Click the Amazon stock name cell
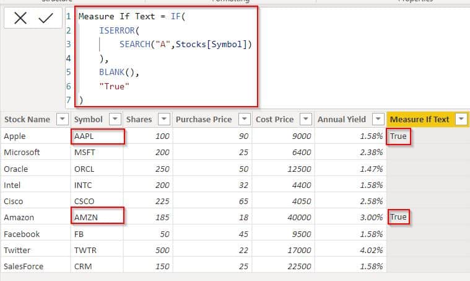470x281 pixels. [x=35, y=217]
